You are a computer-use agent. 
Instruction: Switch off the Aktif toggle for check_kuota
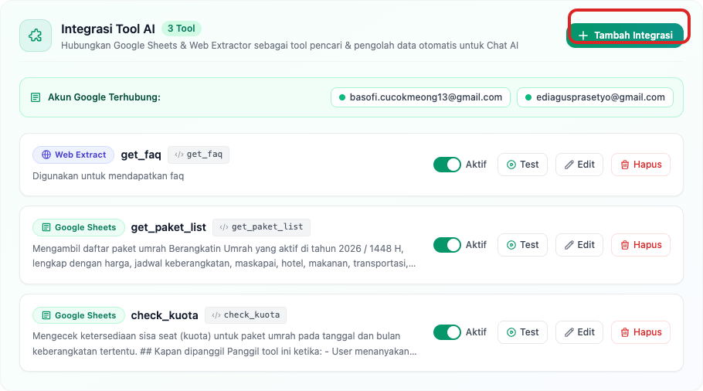pyautogui.click(x=447, y=332)
